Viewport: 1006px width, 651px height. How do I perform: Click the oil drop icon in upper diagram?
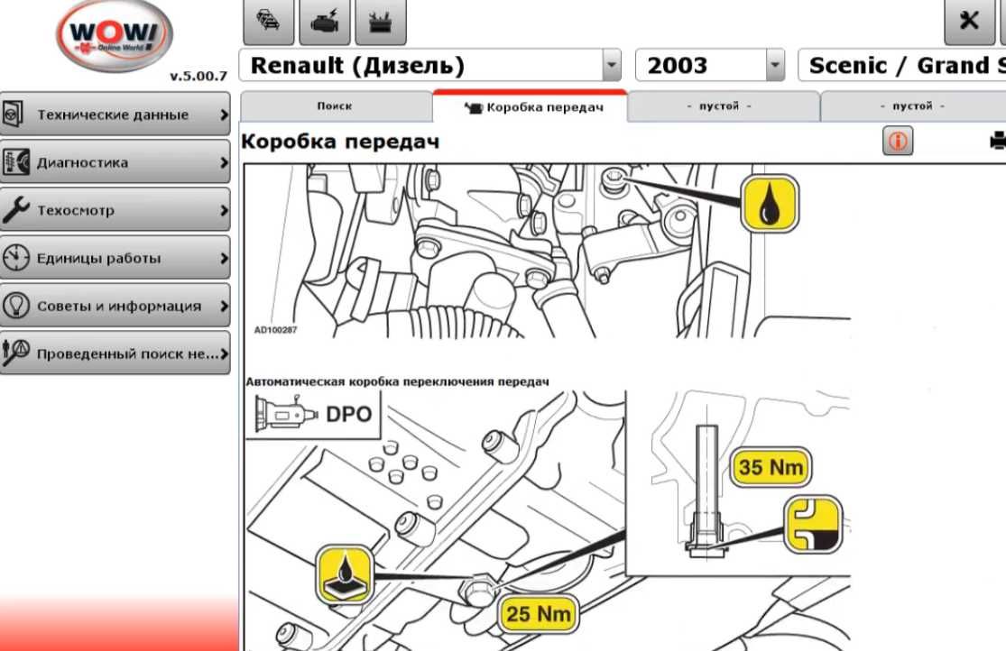770,203
